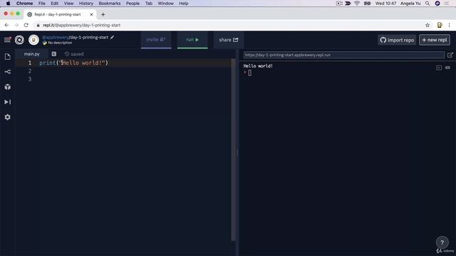The image size is (456, 256).
Task: Open the Edit menu
Action: pyautogui.click(x=54, y=4)
